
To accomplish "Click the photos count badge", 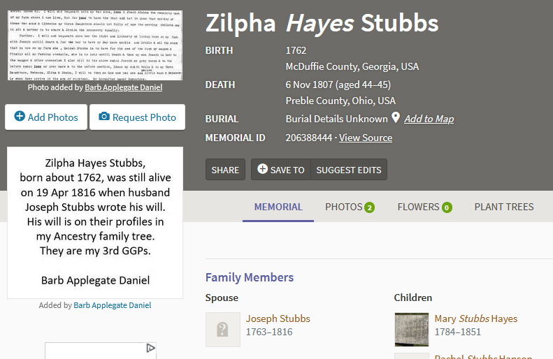I will [369, 207].
